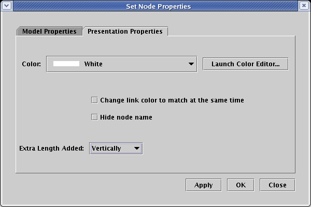Open the window menu icon in title bar
The height and width of the screenshot is (207, 311).
[6, 6]
